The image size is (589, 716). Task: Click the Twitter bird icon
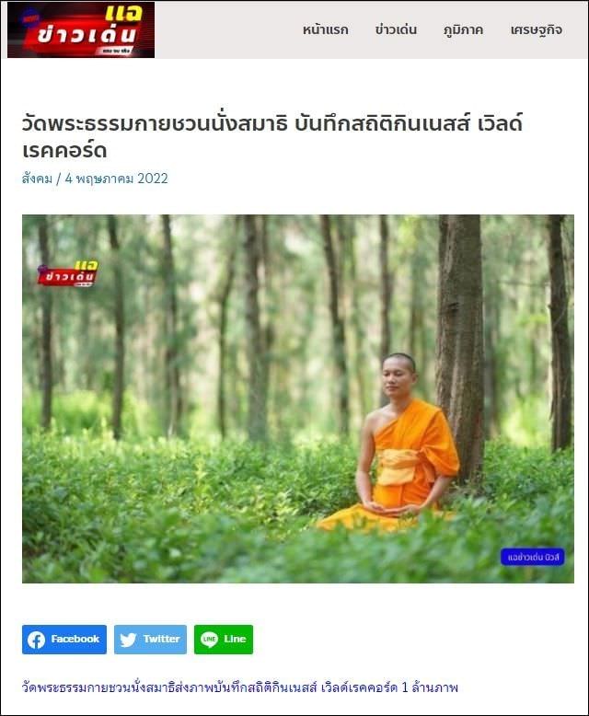click(128, 640)
